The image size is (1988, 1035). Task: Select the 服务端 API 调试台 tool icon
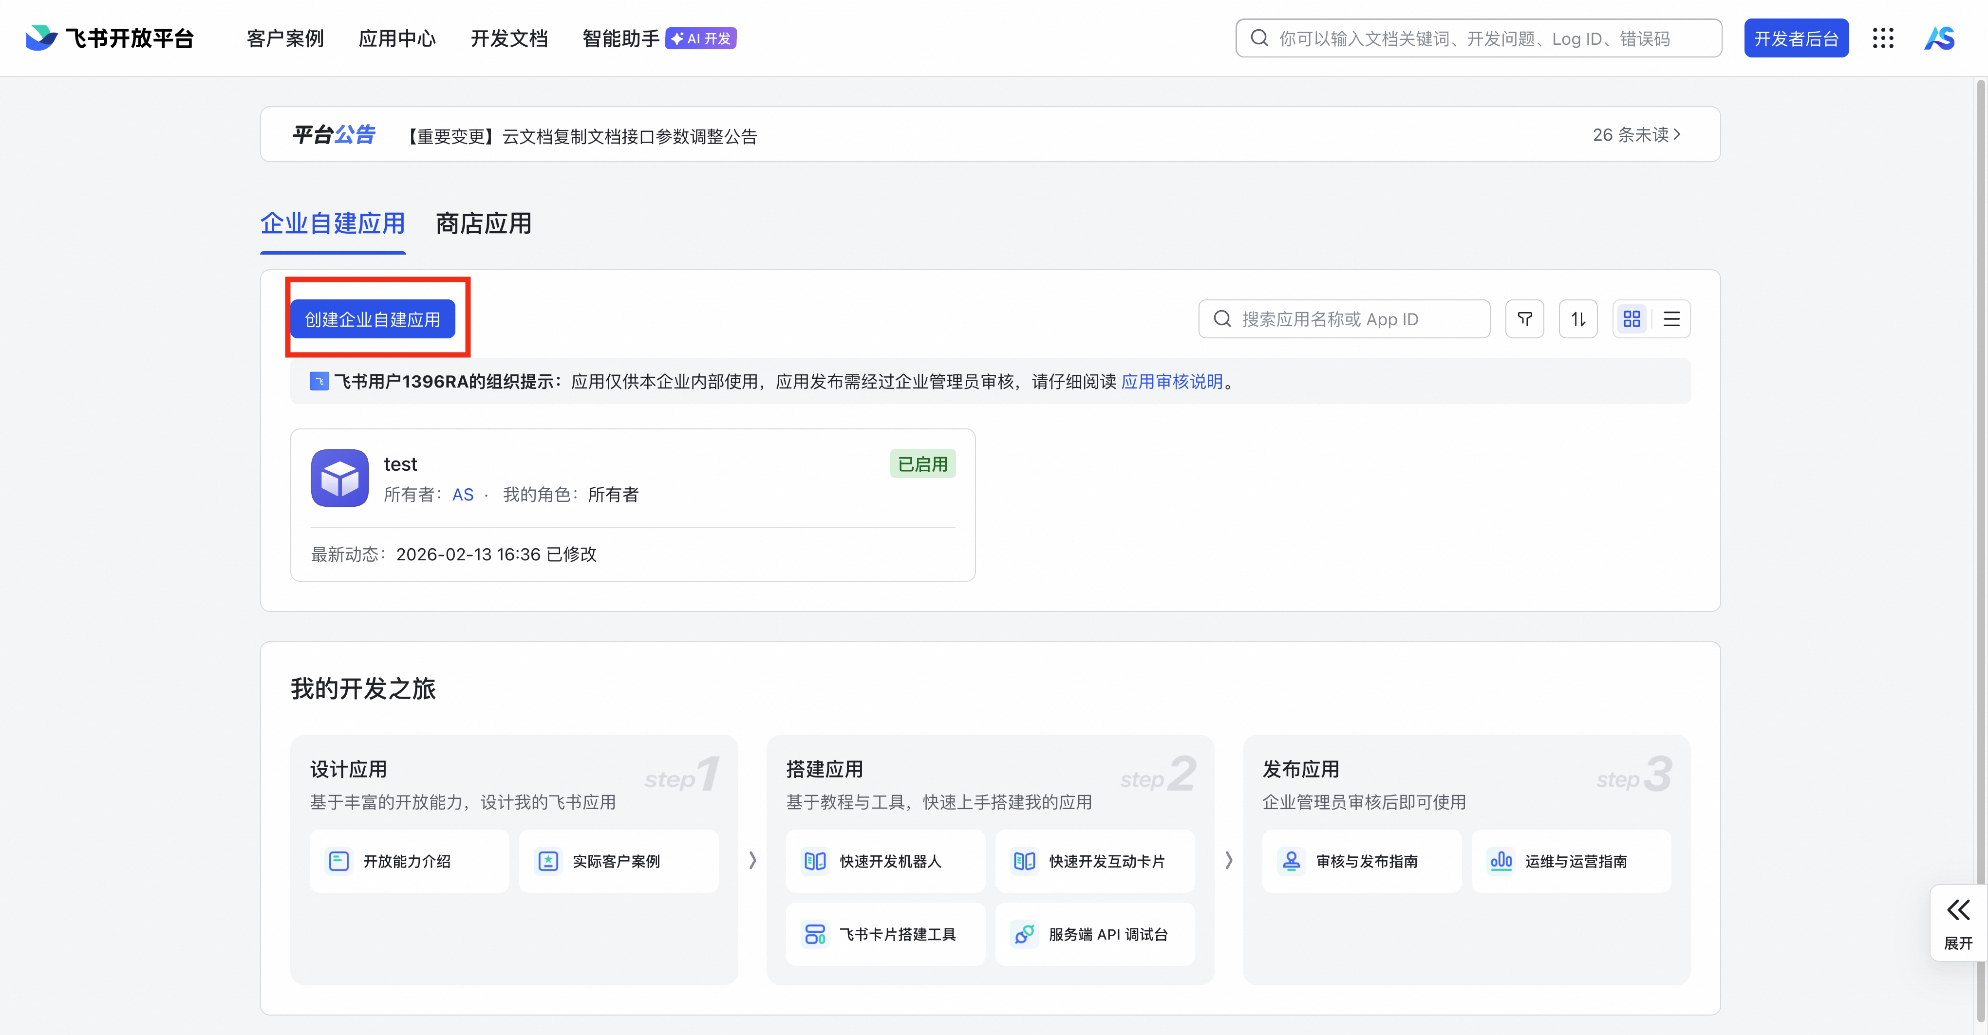[x=1025, y=934]
